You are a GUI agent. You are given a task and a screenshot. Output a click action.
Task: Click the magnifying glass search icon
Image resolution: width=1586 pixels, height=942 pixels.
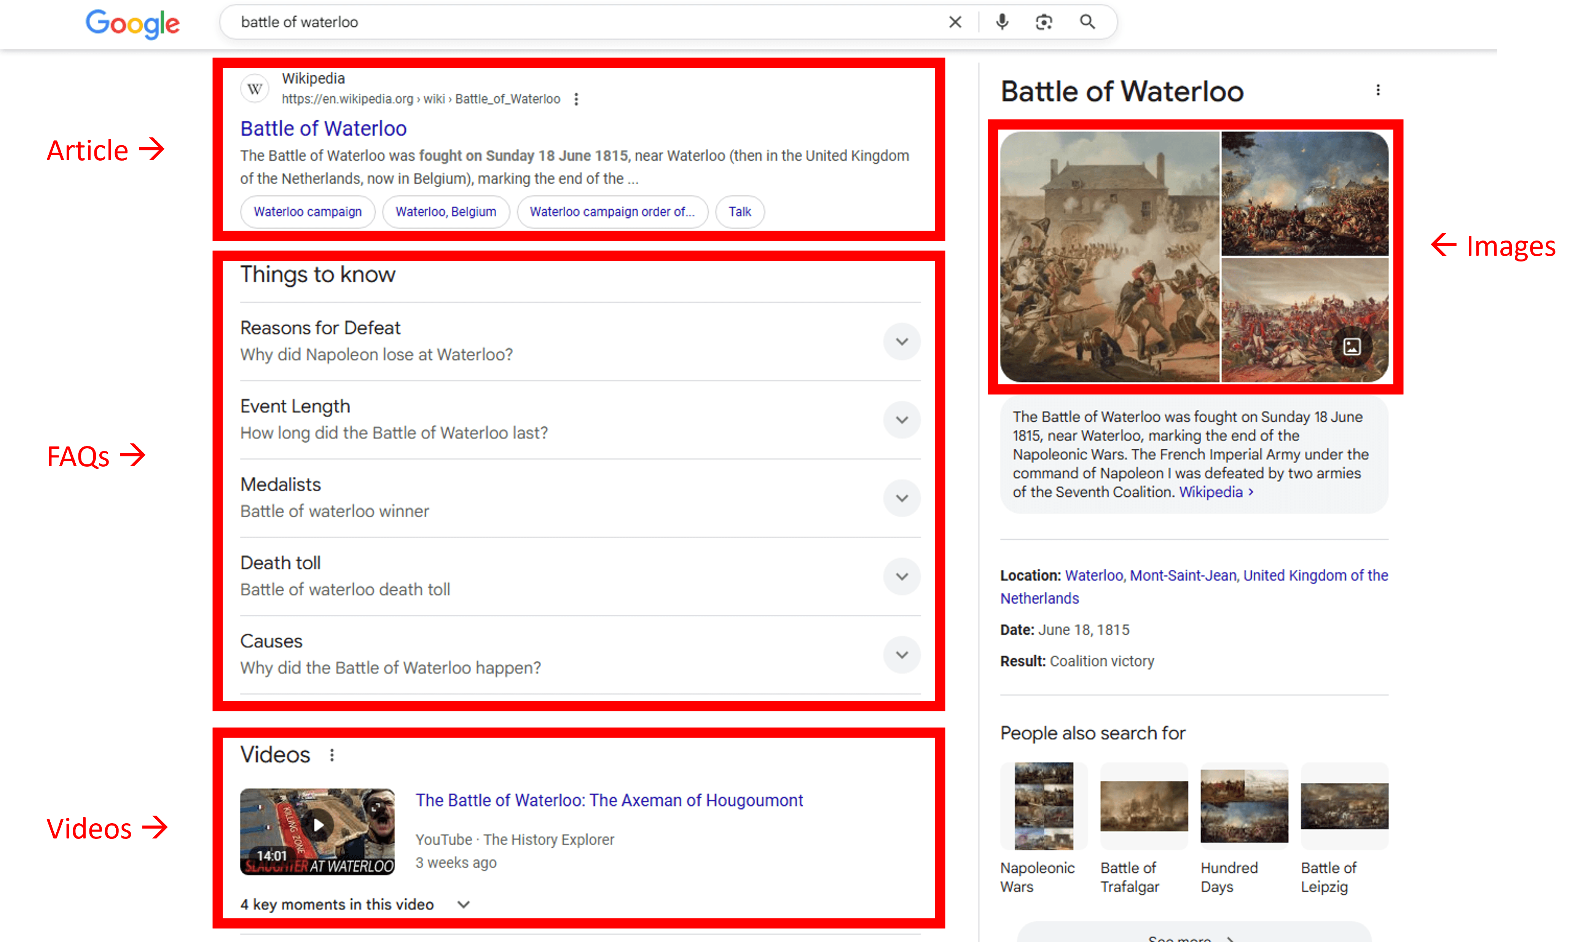tap(1087, 22)
